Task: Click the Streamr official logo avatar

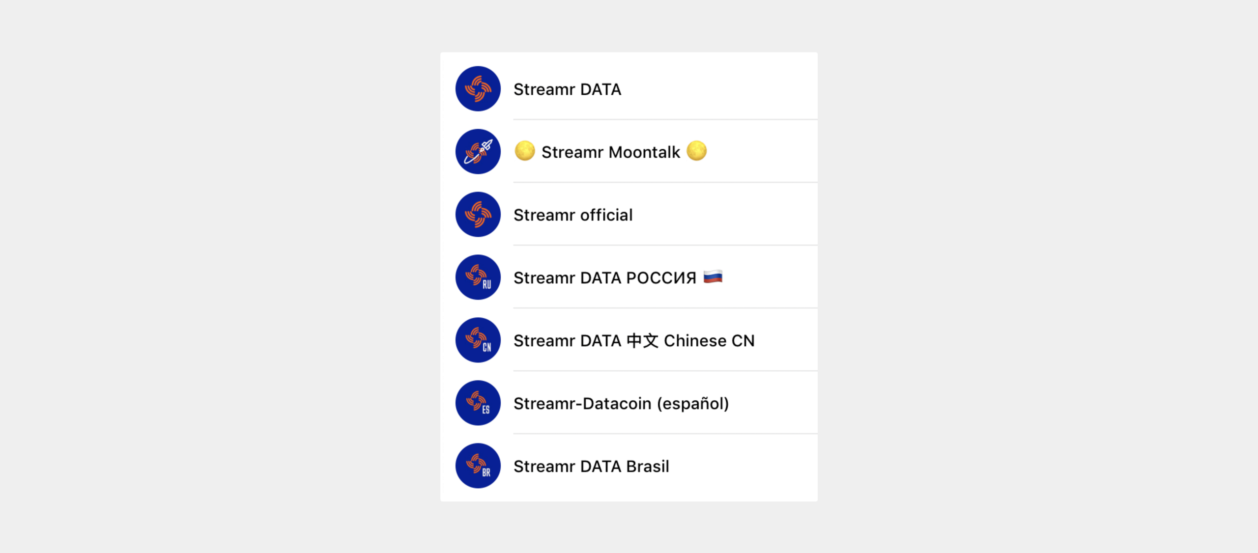Action: (x=478, y=215)
